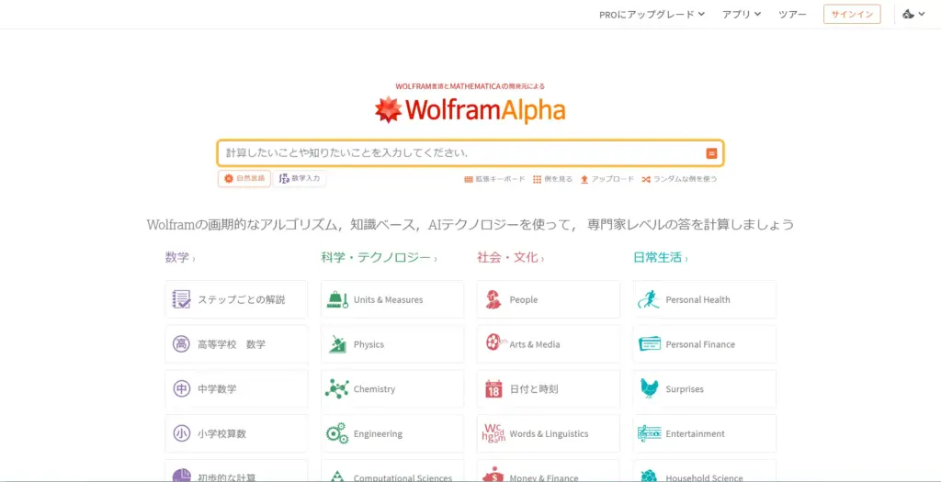
Task: Switch to 自然言語 natural language input
Action: tap(244, 179)
